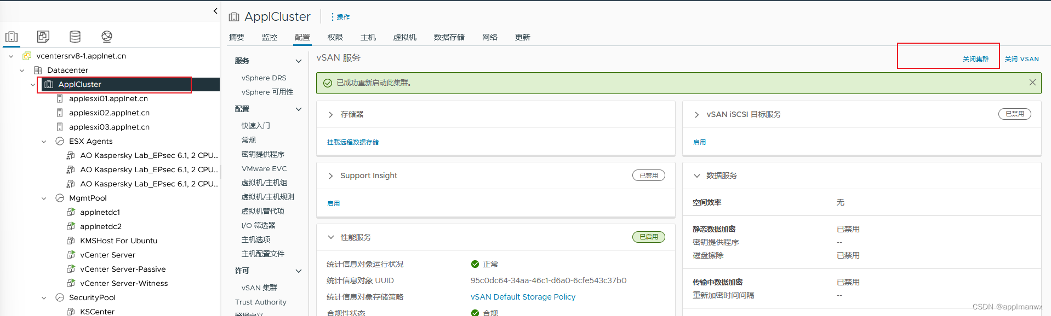Switch to the 虚拟机 tab
The image size is (1051, 316).
(x=405, y=37)
